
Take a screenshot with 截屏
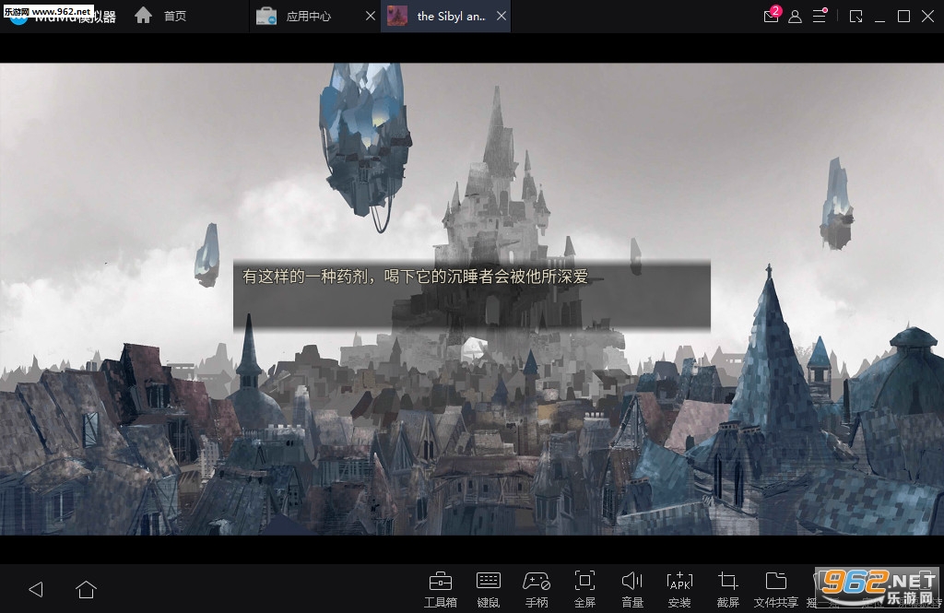(727, 588)
